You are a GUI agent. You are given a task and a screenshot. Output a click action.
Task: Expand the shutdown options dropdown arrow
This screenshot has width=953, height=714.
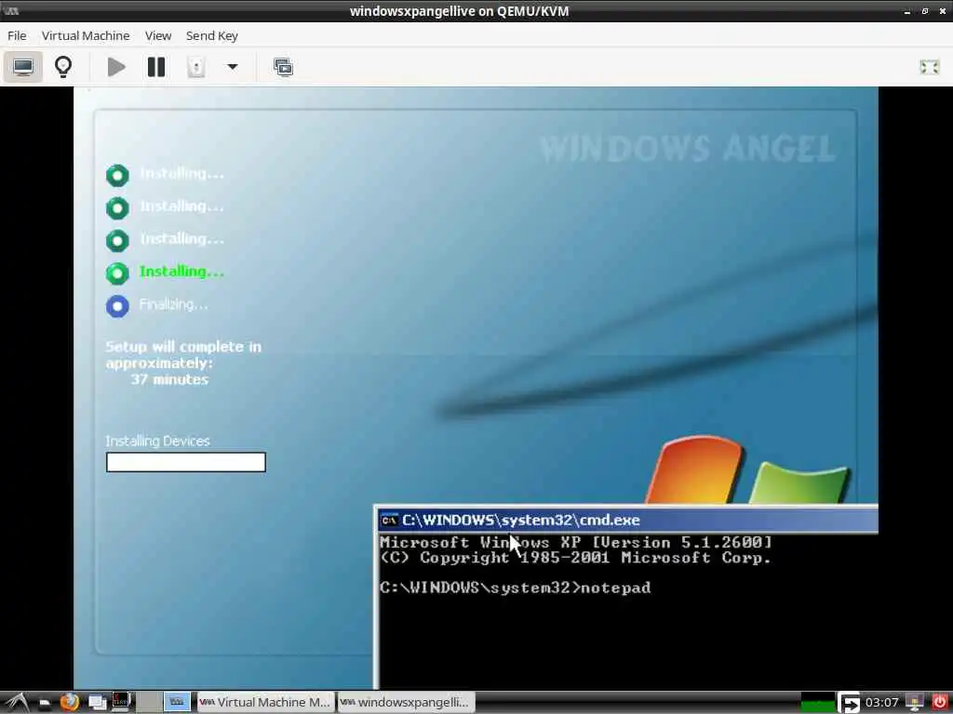click(232, 67)
